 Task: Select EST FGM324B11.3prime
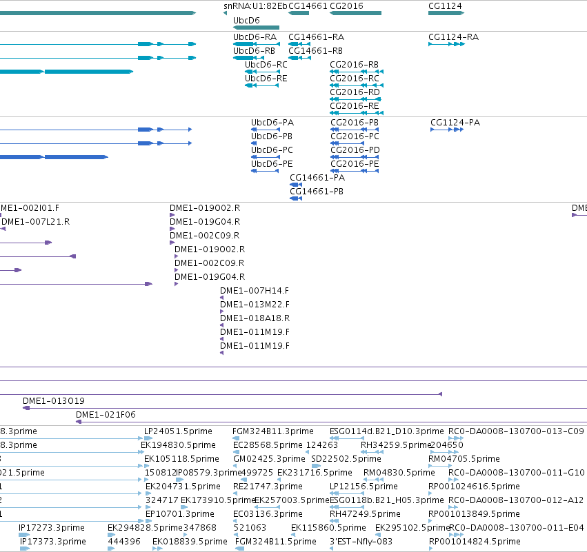pos(235,438)
